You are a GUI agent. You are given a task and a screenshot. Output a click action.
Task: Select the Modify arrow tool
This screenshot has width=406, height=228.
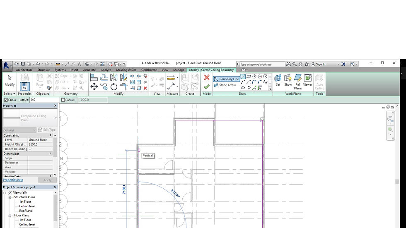coord(10,80)
